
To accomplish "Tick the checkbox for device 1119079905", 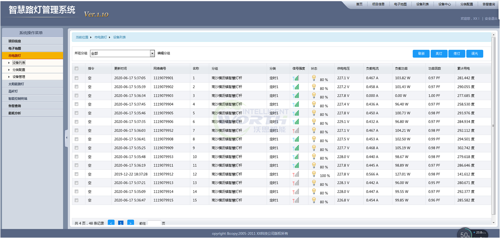I will 76,113.
